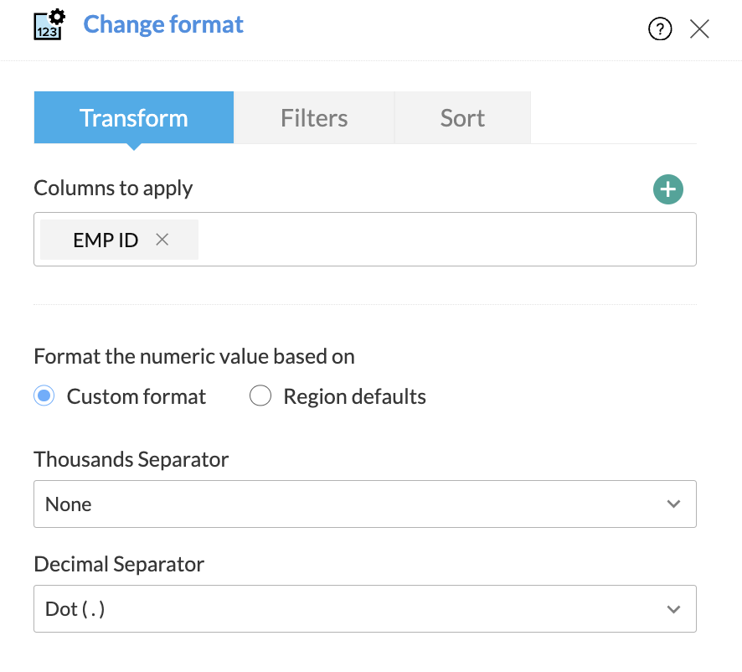Click the EMP ID chip label

(106, 240)
